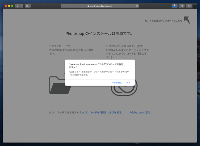The height and width of the screenshot is (146, 200).
Task: Click the step 1 ダウンロードから instruction text
Action: [71, 50]
